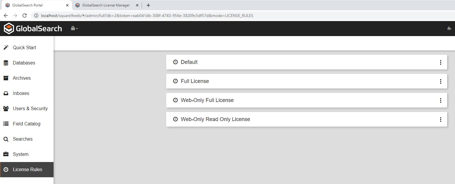Open the Default license rule
Viewport: 455px width, 184px height.
189,62
